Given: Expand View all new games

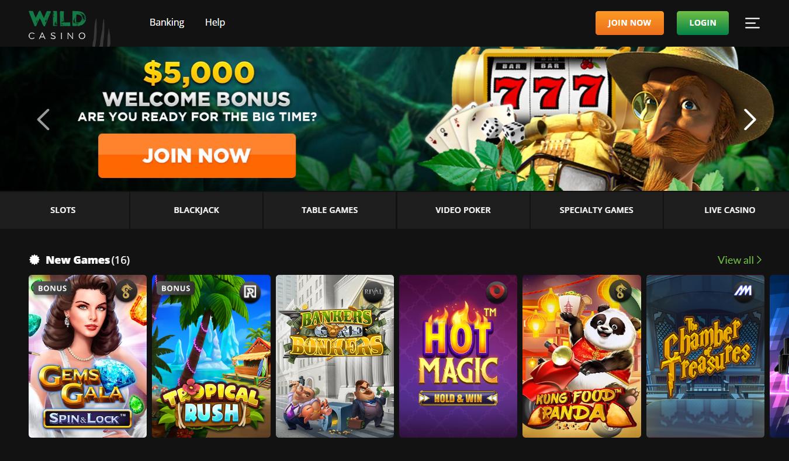Looking at the screenshot, I should (x=739, y=260).
